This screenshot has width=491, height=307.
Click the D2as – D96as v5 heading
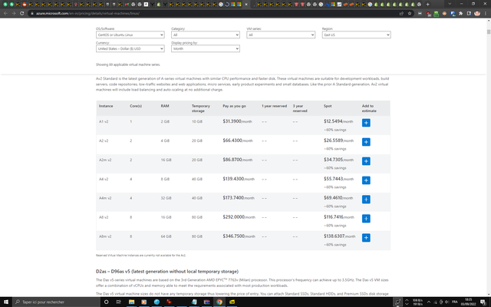coord(167,271)
